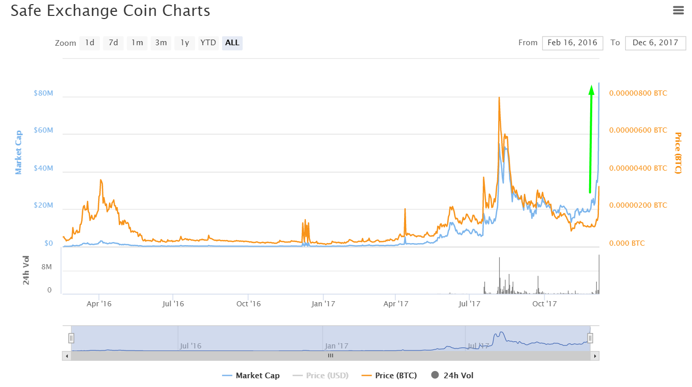The image size is (692, 387).
Task: Click the 0.00000200 BTC axis label
Action: [638, 206]
